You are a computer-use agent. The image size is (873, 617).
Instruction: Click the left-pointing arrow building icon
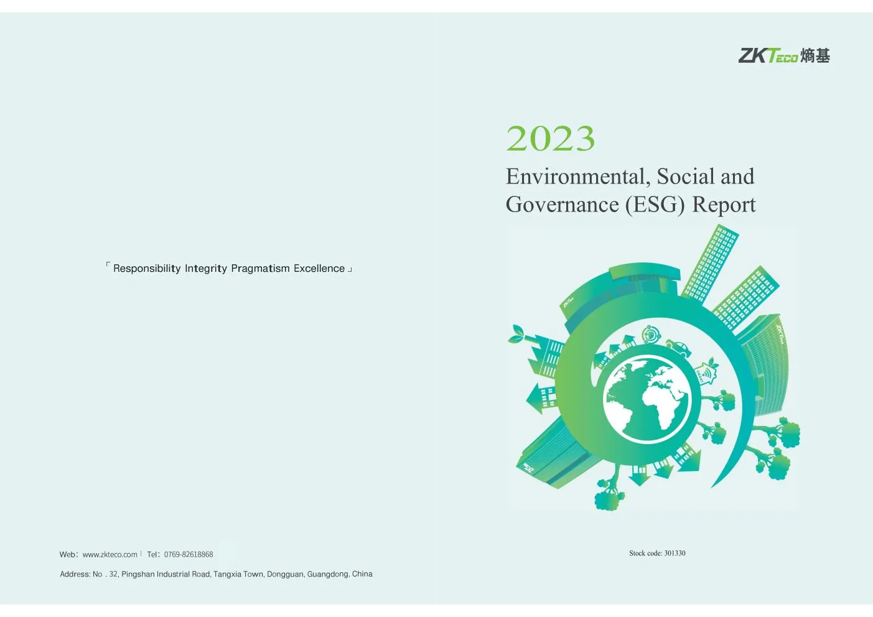pyautogui.click(x=541, y=398)
